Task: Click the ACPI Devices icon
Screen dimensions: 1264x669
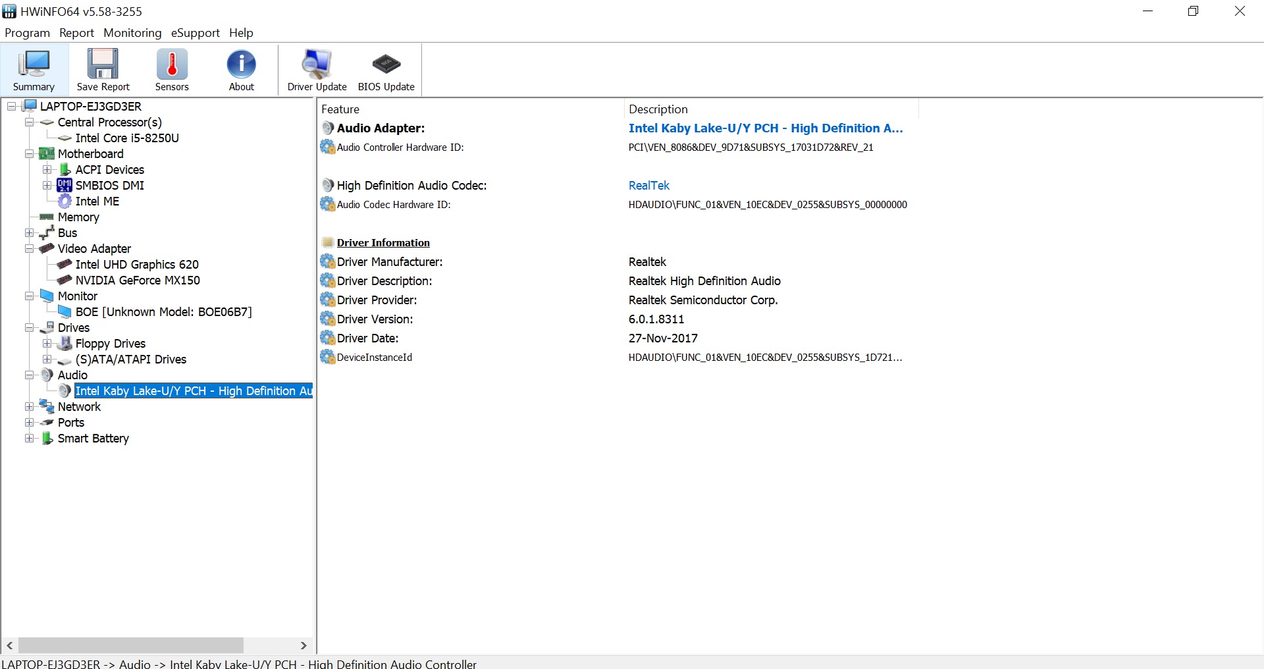Action: (x=65, y=169)
